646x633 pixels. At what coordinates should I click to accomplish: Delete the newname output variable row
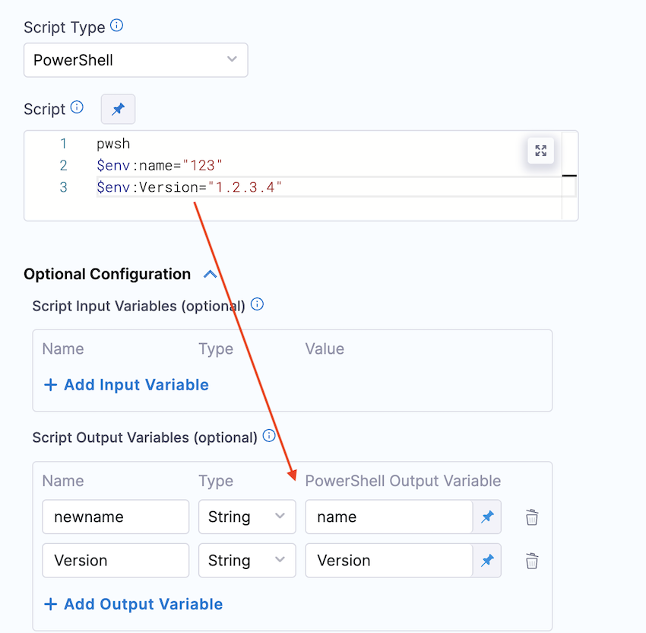532,517
